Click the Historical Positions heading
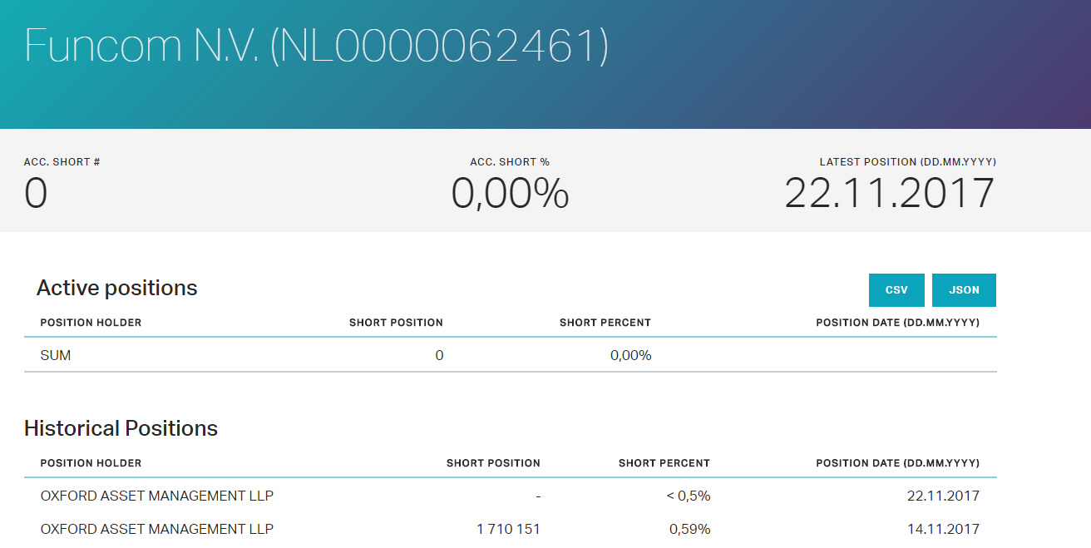Image resolution: width=1091 pixels, height=548 pixels. 121,428
